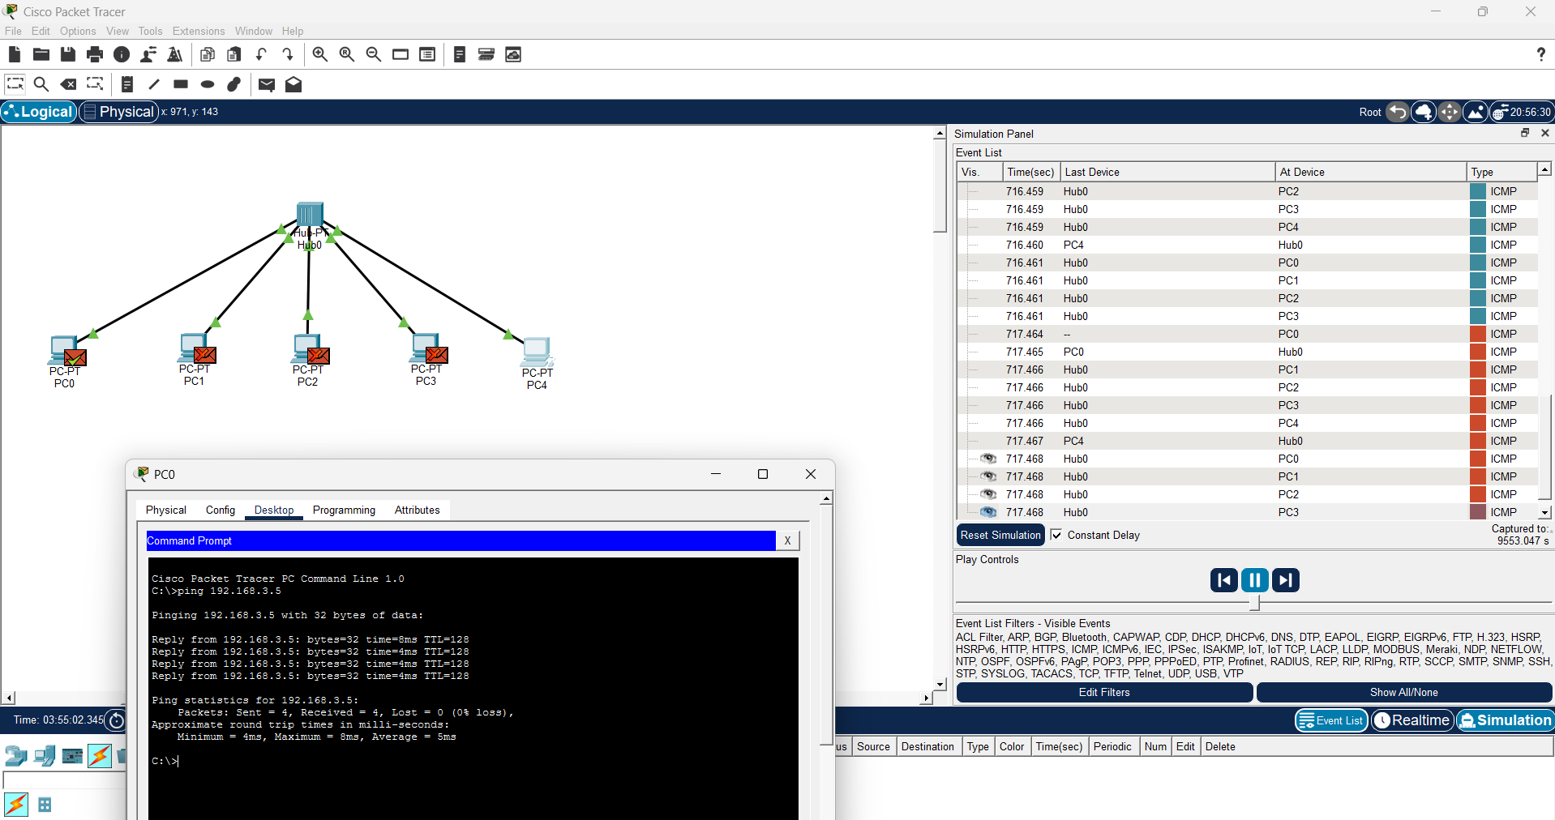
Task: Click the Type column header in Event List
Action: point(1500,172)
